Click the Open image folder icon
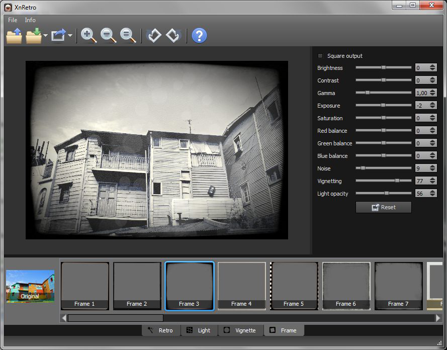447x350 pixels. (14, 36)
